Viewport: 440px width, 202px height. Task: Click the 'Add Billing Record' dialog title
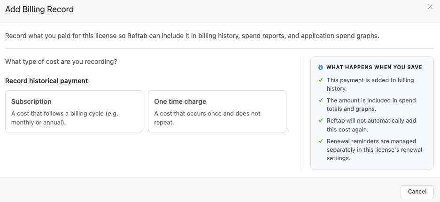[39, 9]
